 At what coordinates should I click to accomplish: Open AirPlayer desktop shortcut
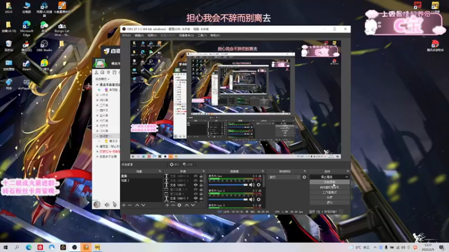coord(26,85)
